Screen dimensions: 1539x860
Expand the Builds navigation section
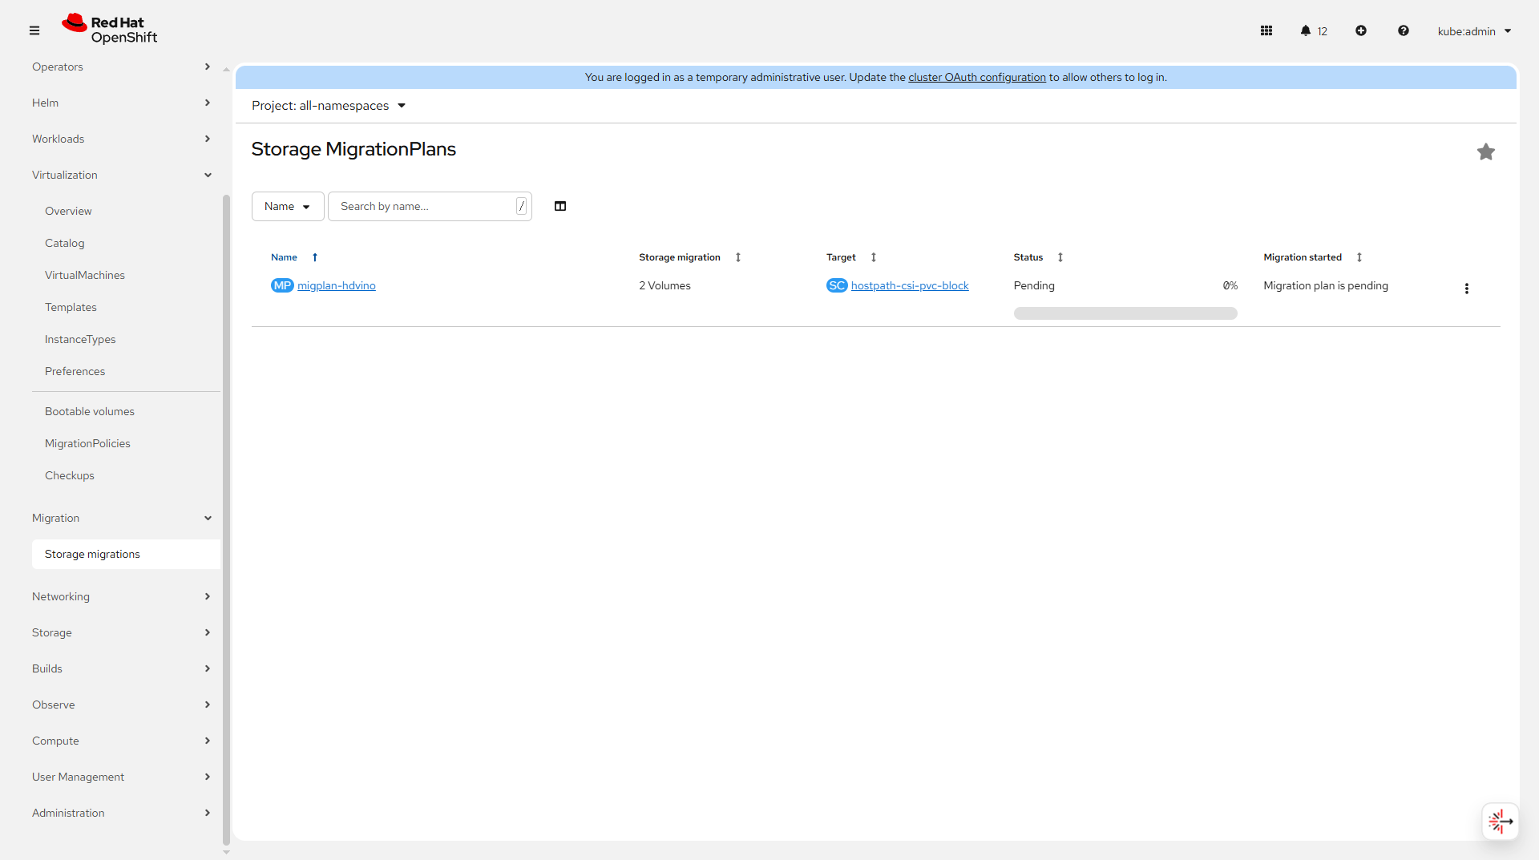click(121, 668)
